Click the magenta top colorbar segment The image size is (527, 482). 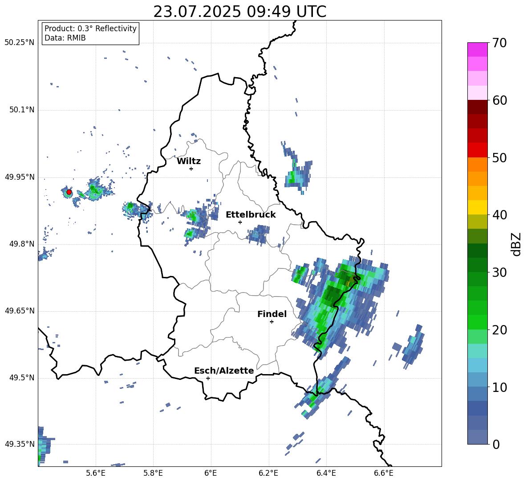pos(477,49)
